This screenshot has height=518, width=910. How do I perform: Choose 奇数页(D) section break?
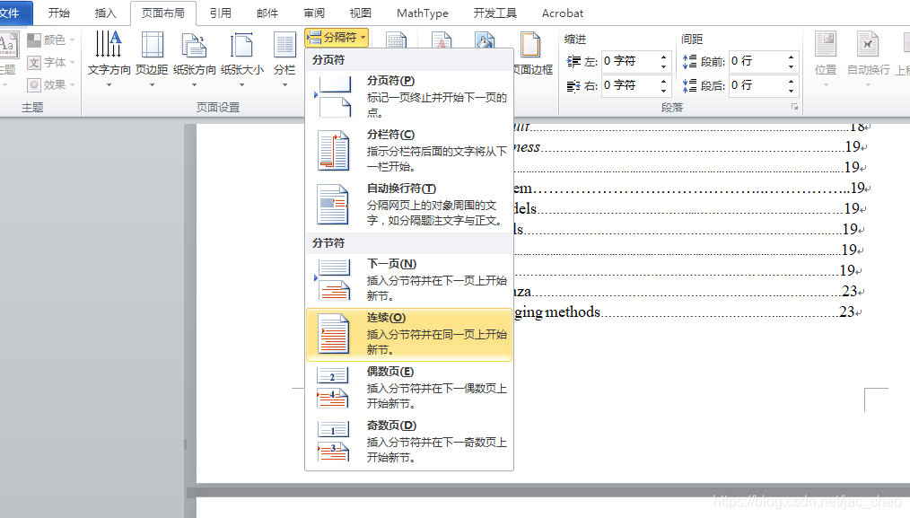(x=409, y=442)
